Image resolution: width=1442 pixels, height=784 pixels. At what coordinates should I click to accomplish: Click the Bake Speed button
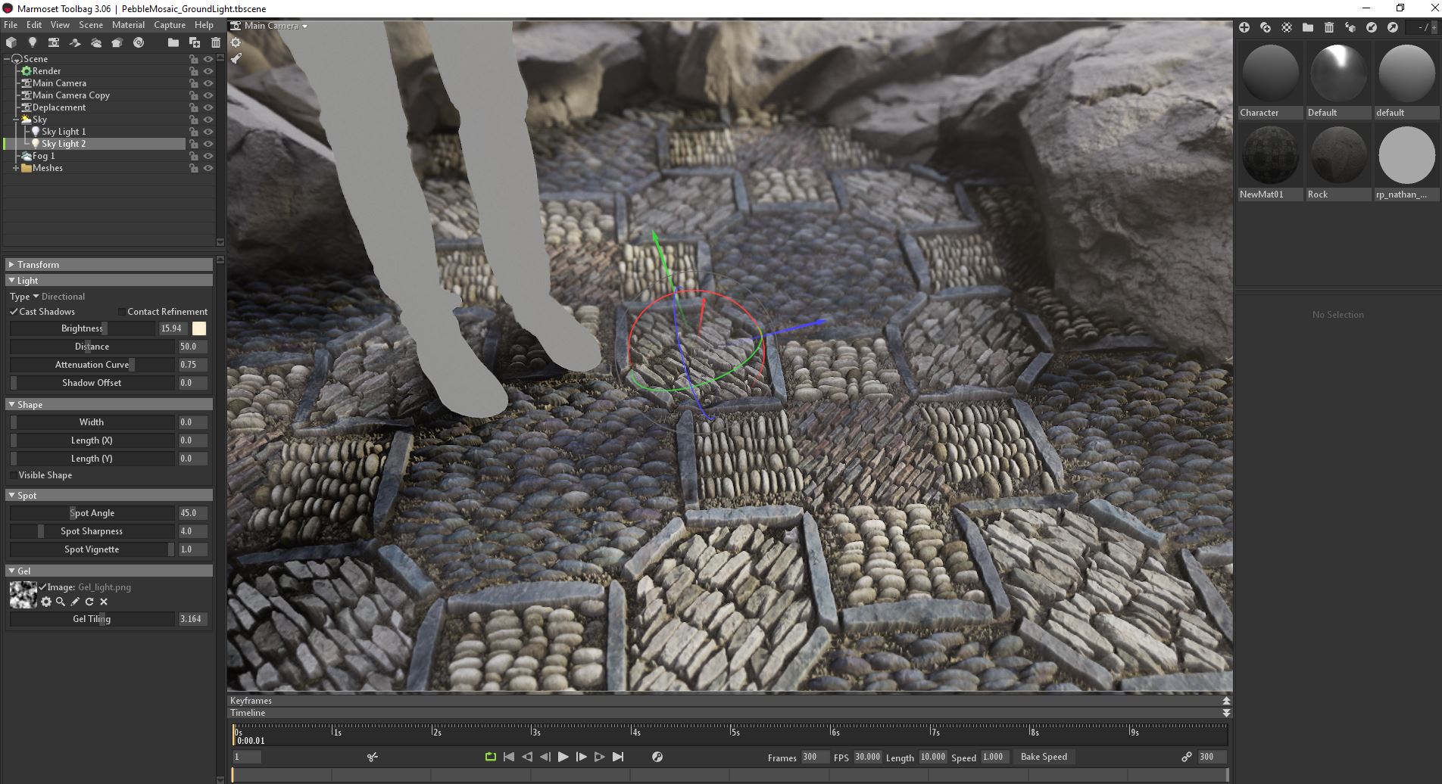click(x=1043, y=757)
